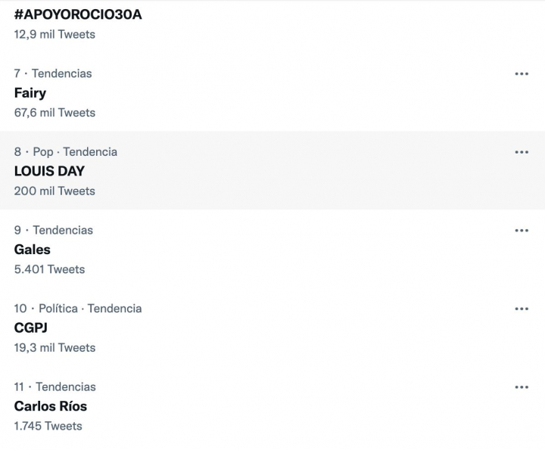Show more options for Carlos Ríos trend
Screen dimensions: 545x450
pos(522,387)
